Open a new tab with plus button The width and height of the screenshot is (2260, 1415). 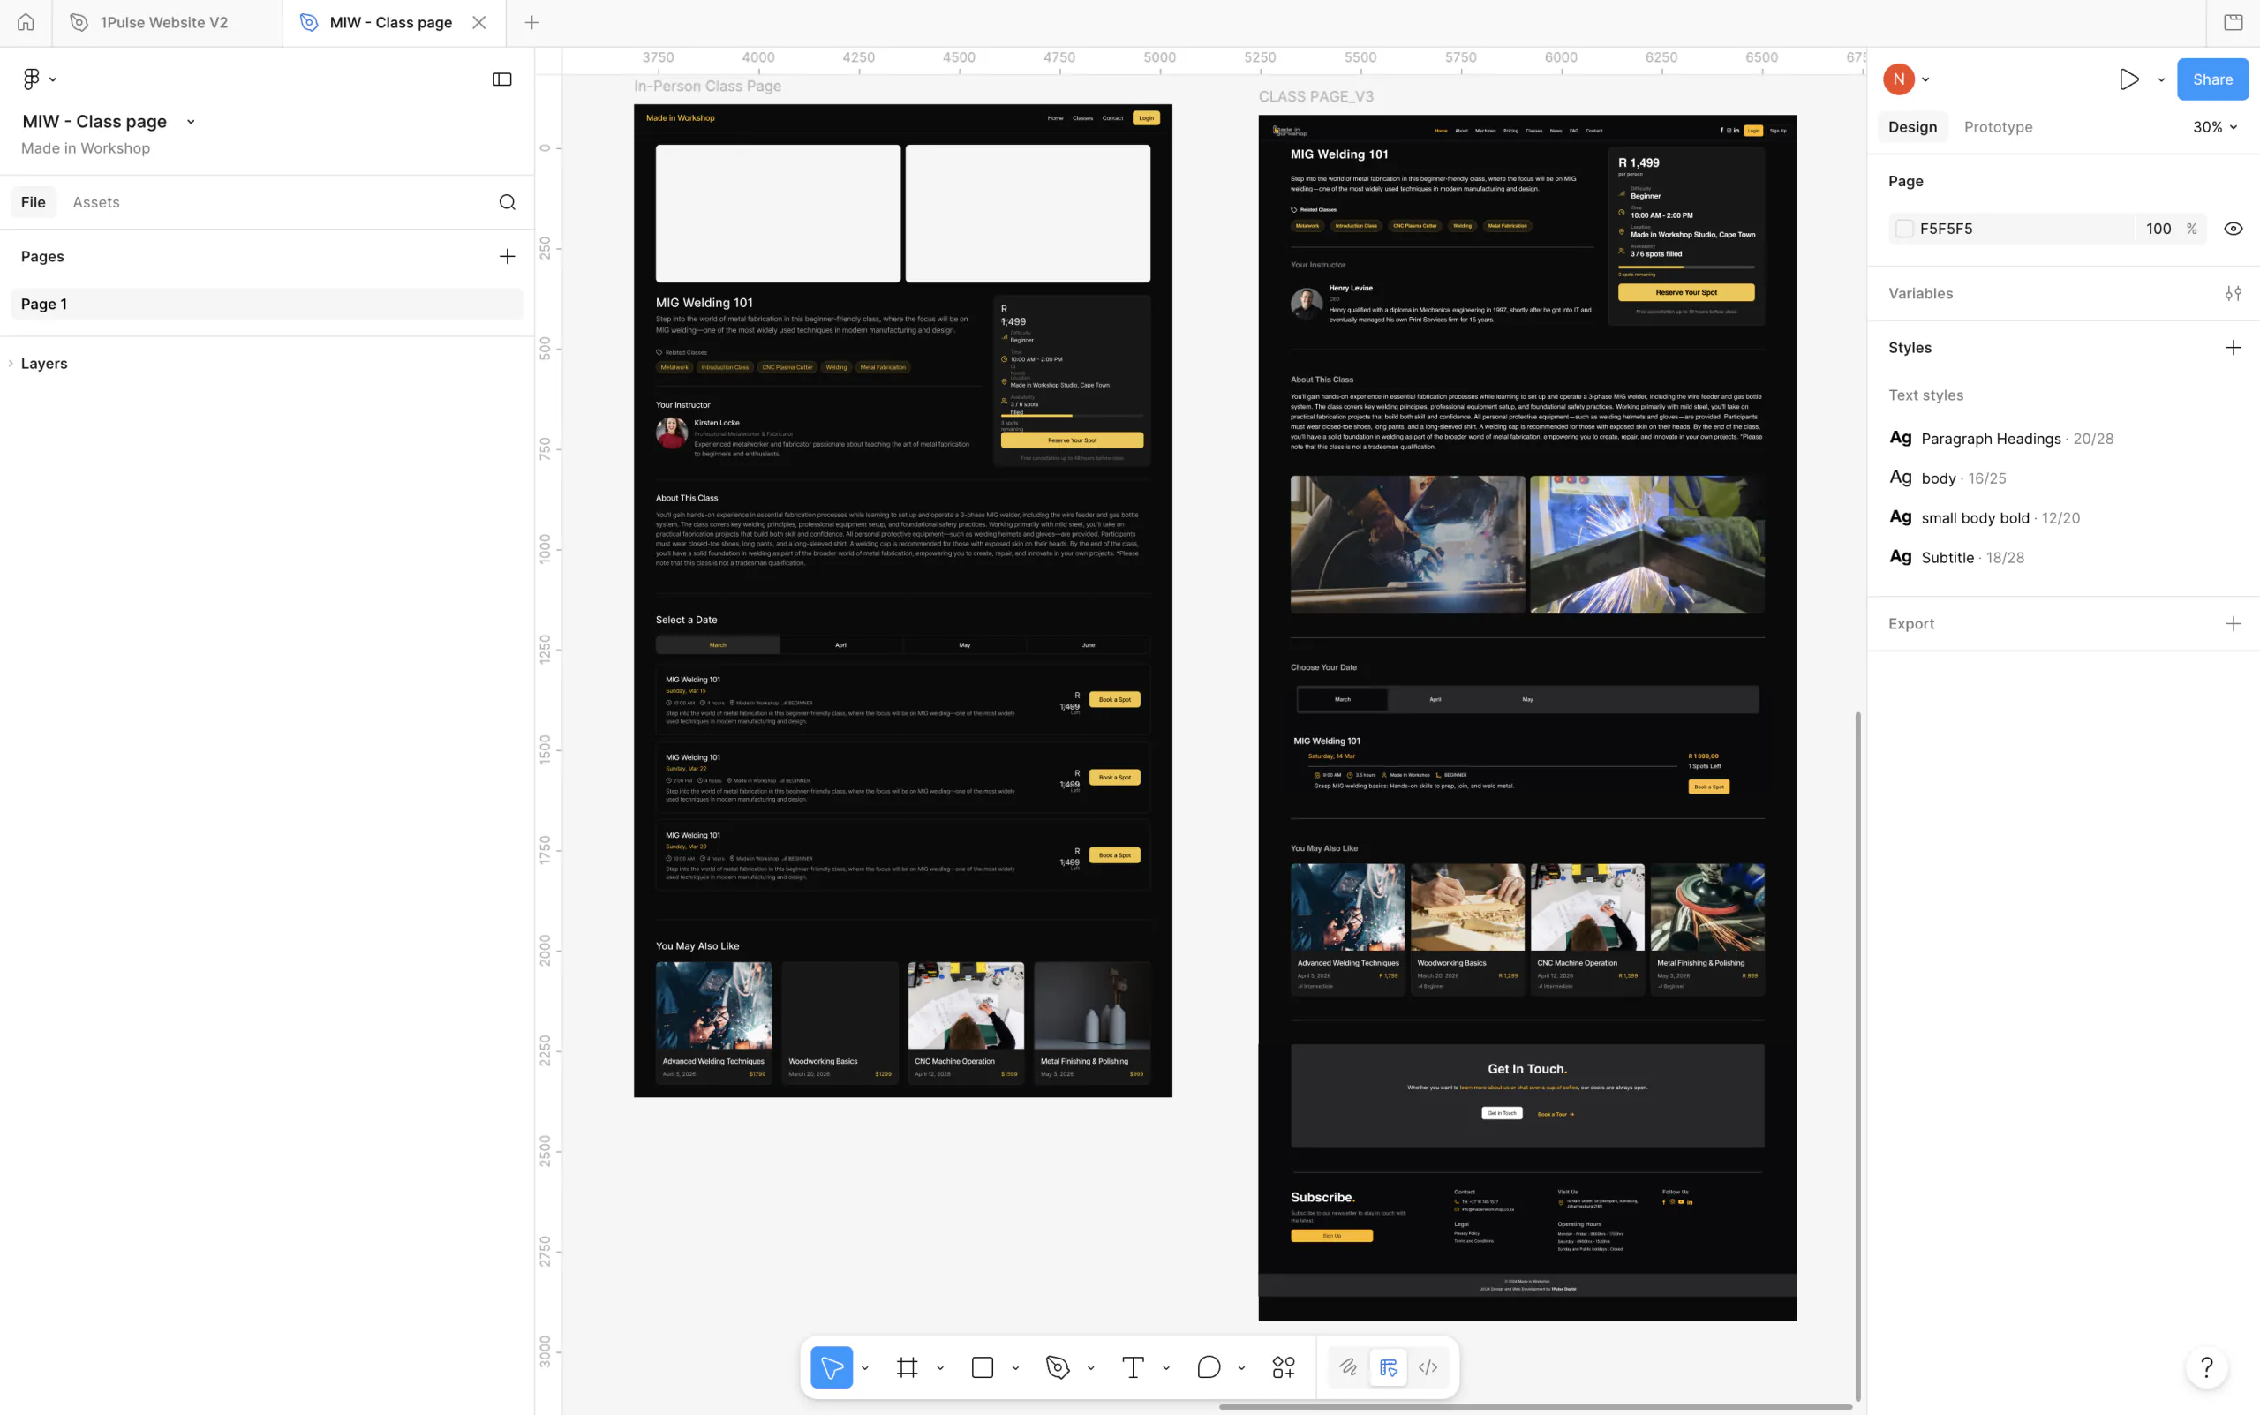pyautogui.click(x=531, y=22)
